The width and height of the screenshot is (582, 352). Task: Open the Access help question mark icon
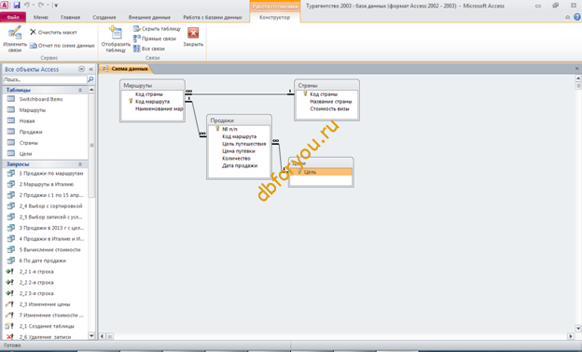[x=576, y=17]
